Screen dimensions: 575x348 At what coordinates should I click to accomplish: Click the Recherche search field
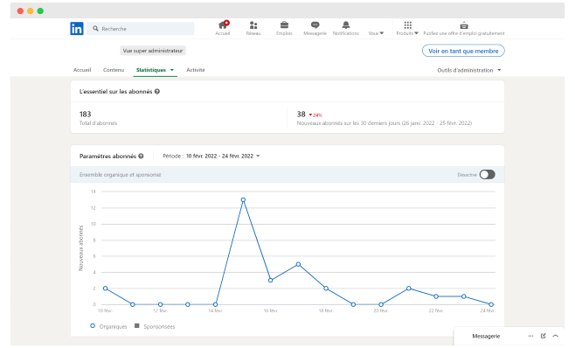tap(141, 29)
